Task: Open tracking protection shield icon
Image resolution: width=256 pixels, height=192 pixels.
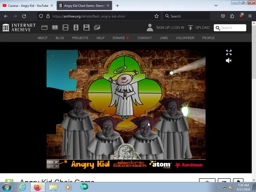Action: coord(41,16)
